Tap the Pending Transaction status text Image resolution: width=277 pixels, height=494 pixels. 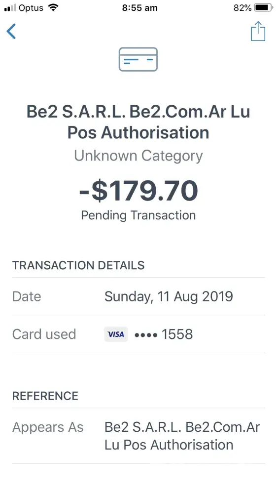(x=138, y=215)
